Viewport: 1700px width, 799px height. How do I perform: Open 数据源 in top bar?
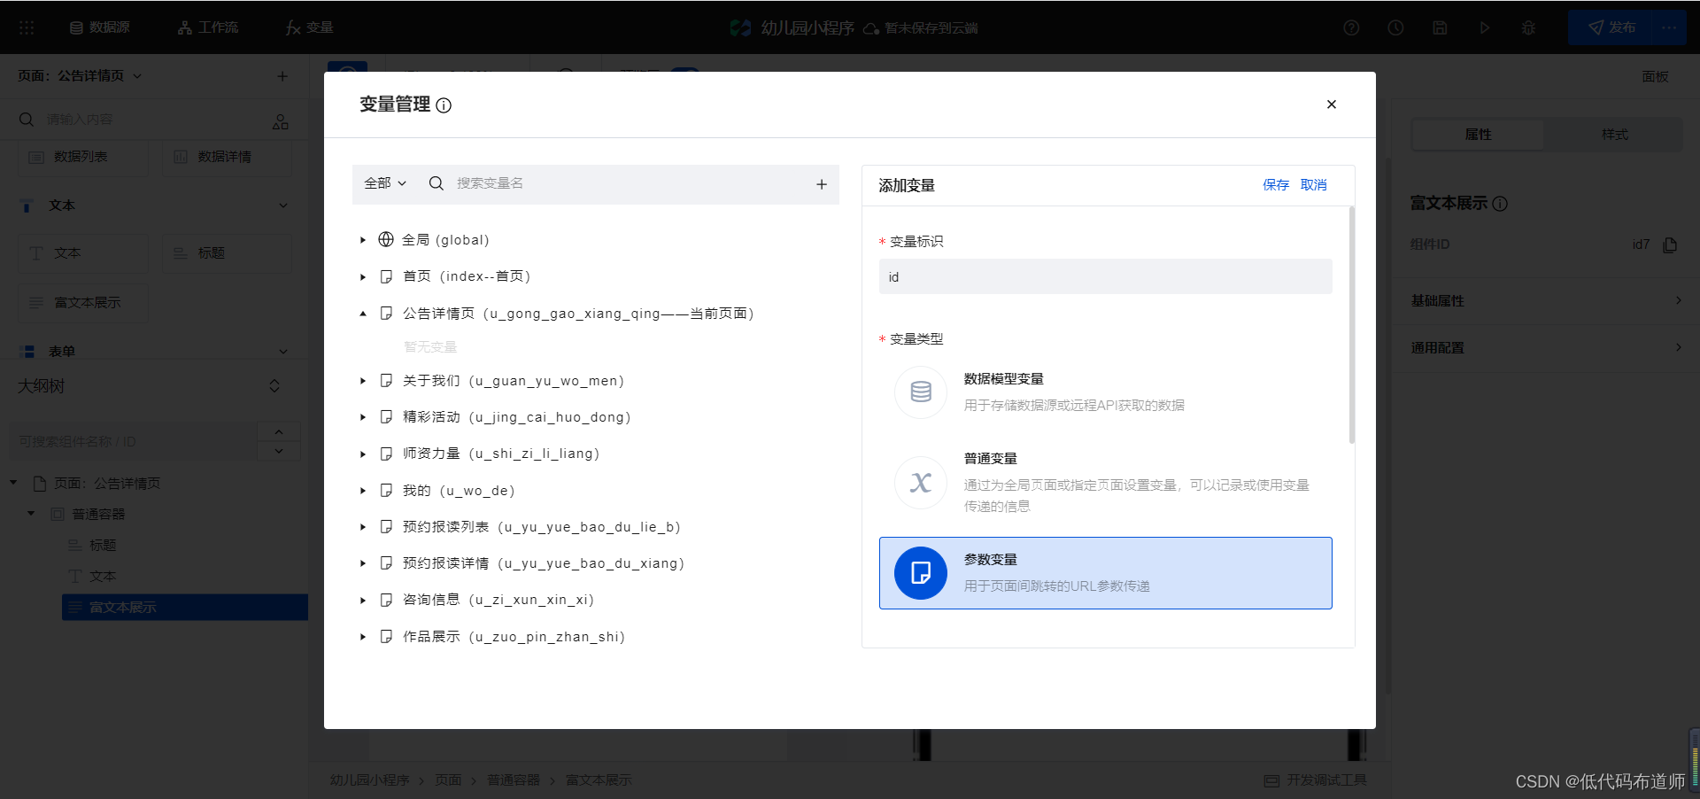100,27
